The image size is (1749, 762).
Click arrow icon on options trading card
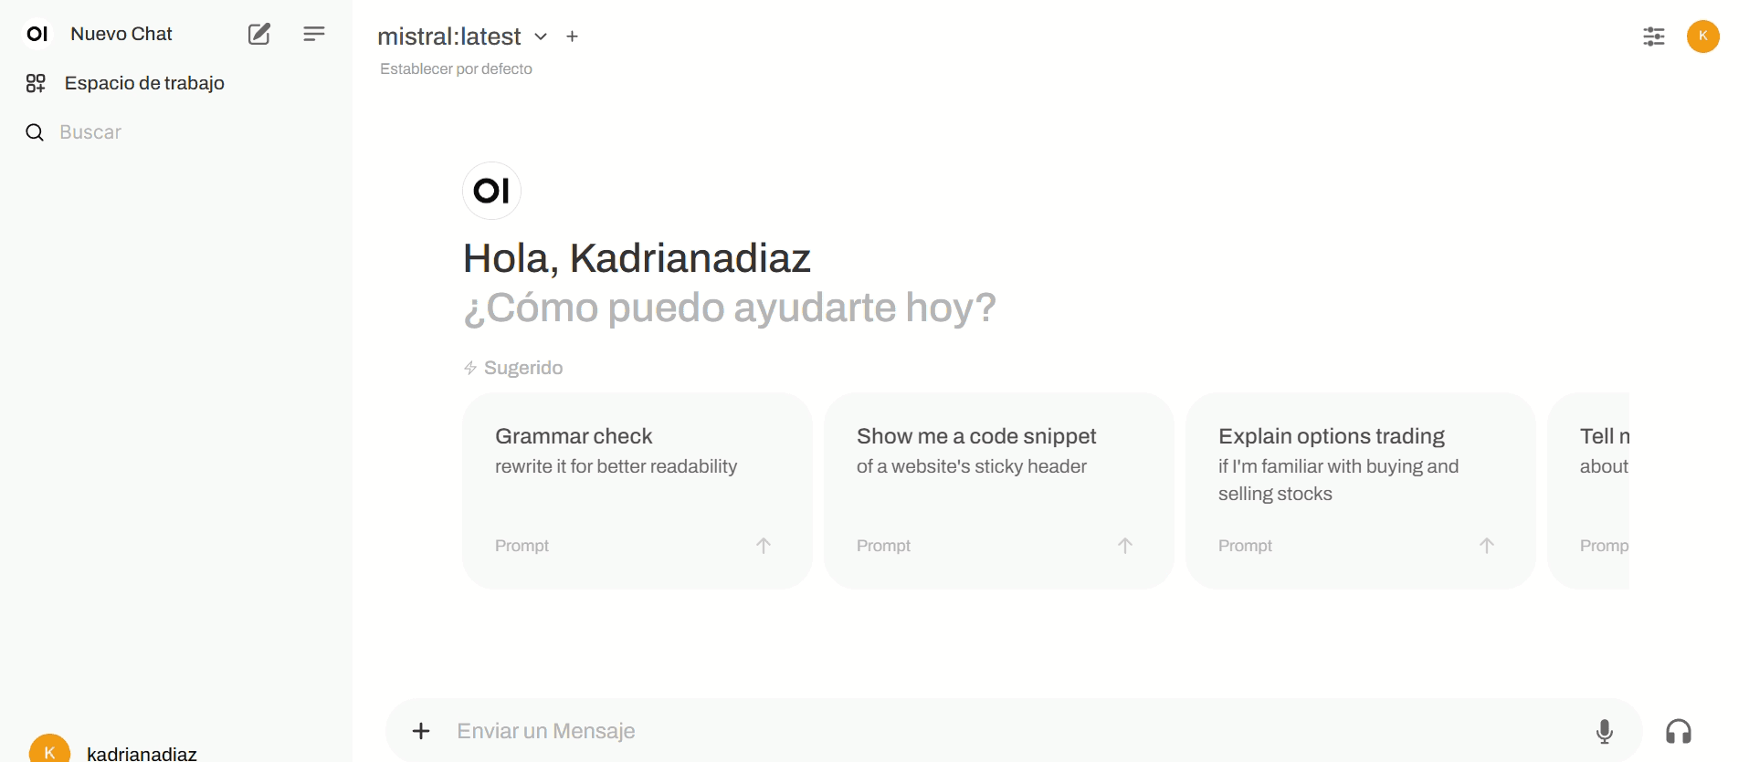(x=1487, y=546)
